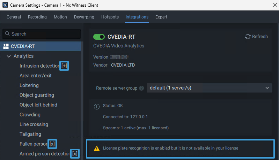
Task: Collapse the Analytics tree section
Action: [9, 56]
